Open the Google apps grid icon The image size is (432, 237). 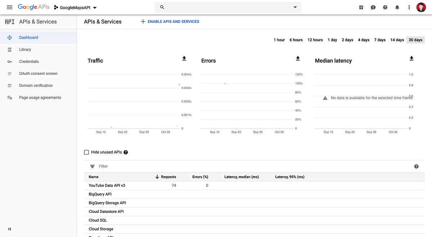(361, 7)
